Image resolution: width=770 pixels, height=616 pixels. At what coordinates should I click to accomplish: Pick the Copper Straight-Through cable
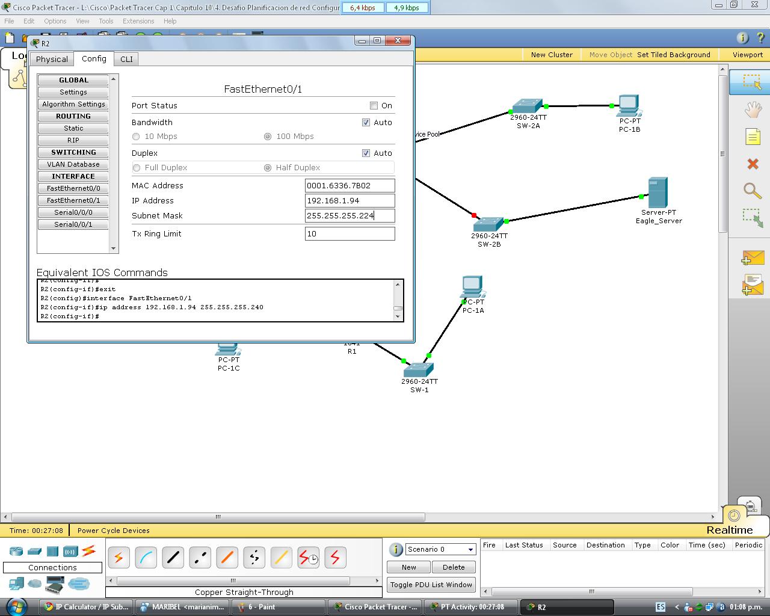(173, 558)
